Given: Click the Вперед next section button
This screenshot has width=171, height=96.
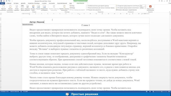Looking at the screenshot, I should 72,8.
